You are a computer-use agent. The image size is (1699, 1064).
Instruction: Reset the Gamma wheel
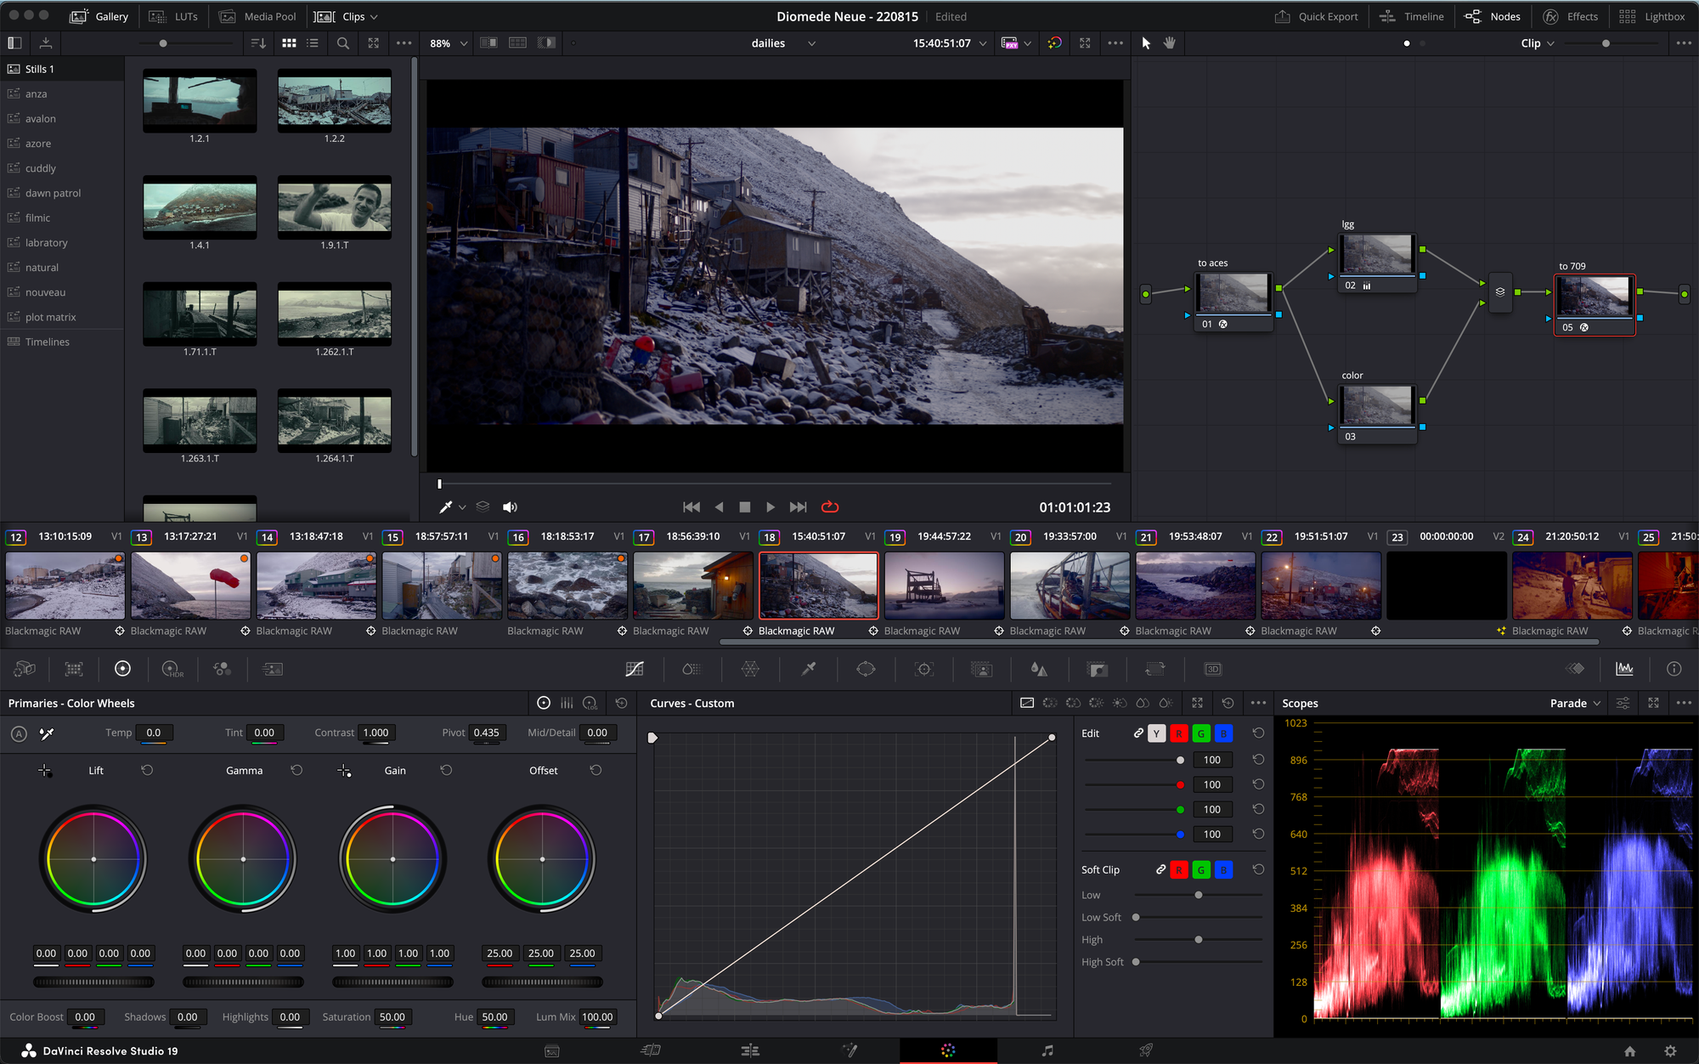296,770
